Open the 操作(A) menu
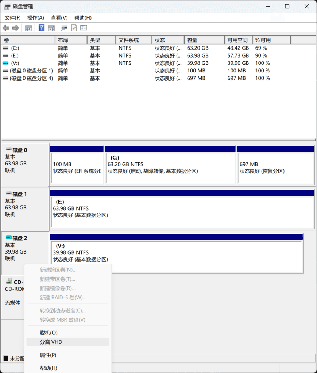Image resolution: width=317 pixels, height=373 pixels. tap(35, 17)
